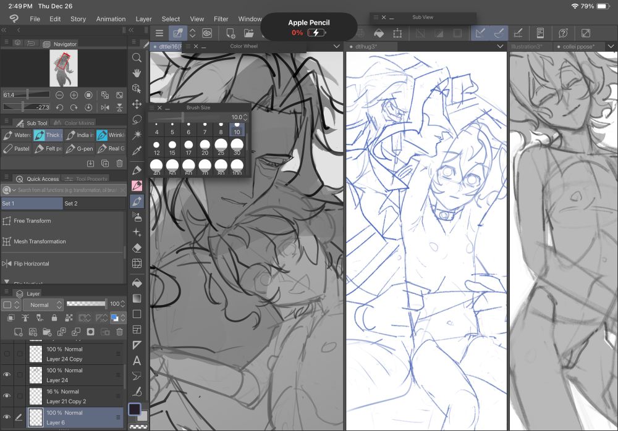Select the Balloon tool
This screenshot has width=618, height=431.
pyautogui.click(x=137, y=376)
